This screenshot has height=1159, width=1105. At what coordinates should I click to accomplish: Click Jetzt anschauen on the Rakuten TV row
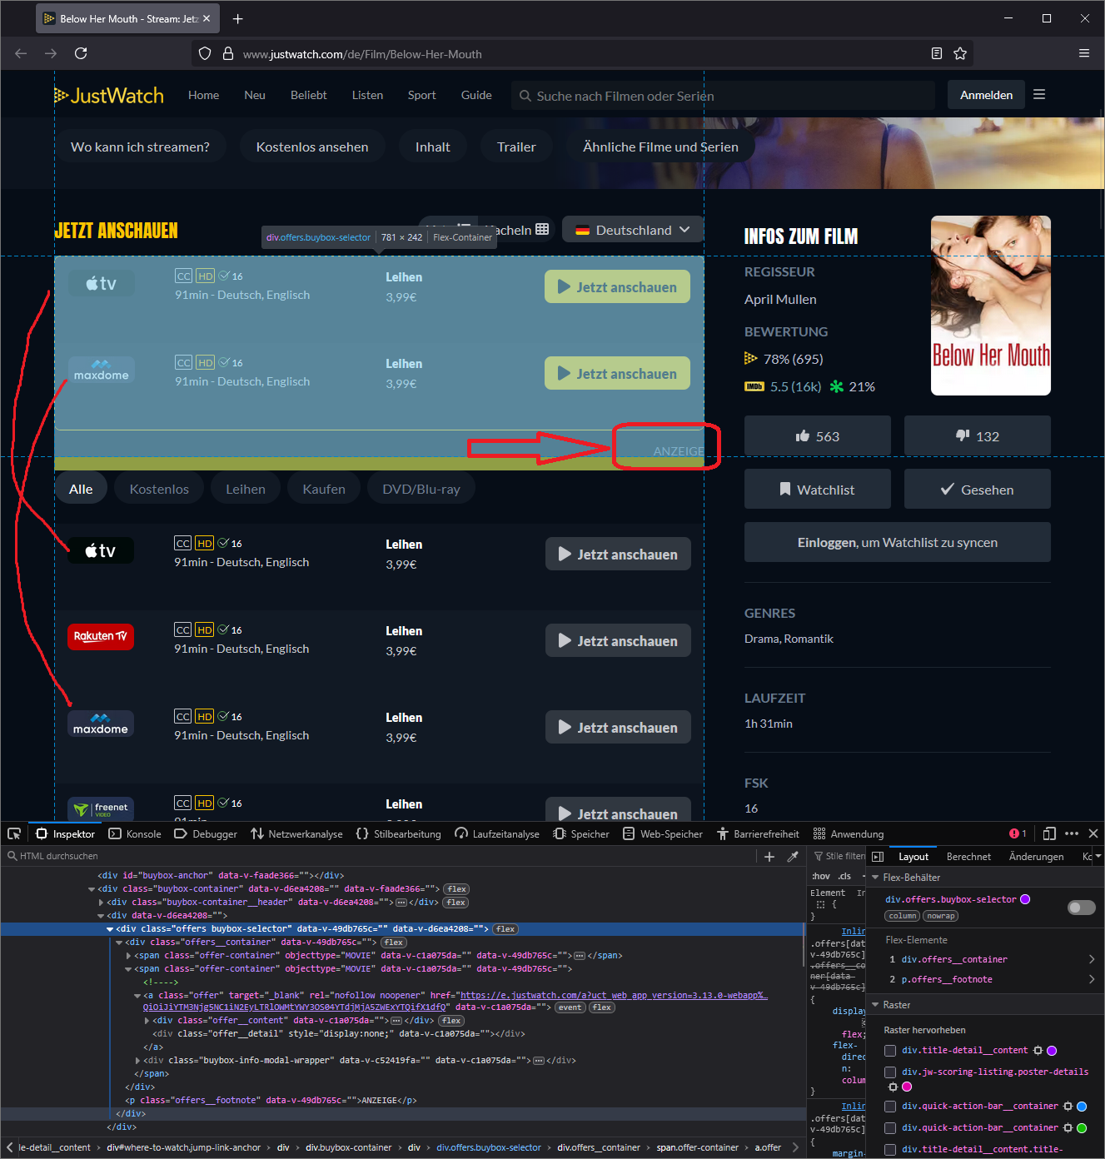(618, 640)
